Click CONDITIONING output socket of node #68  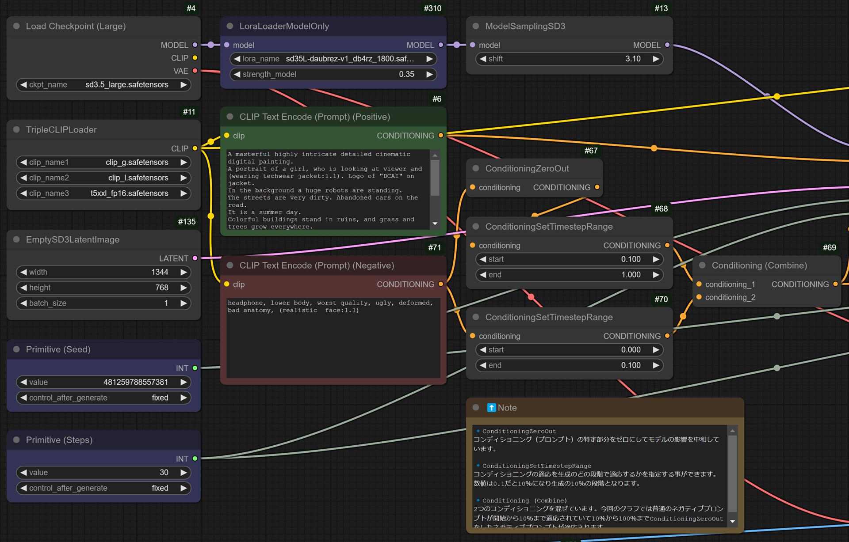[667, 246]
